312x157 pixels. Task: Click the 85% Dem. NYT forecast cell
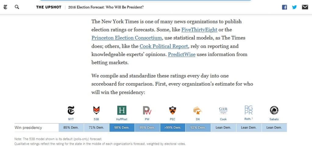(71, 127)
